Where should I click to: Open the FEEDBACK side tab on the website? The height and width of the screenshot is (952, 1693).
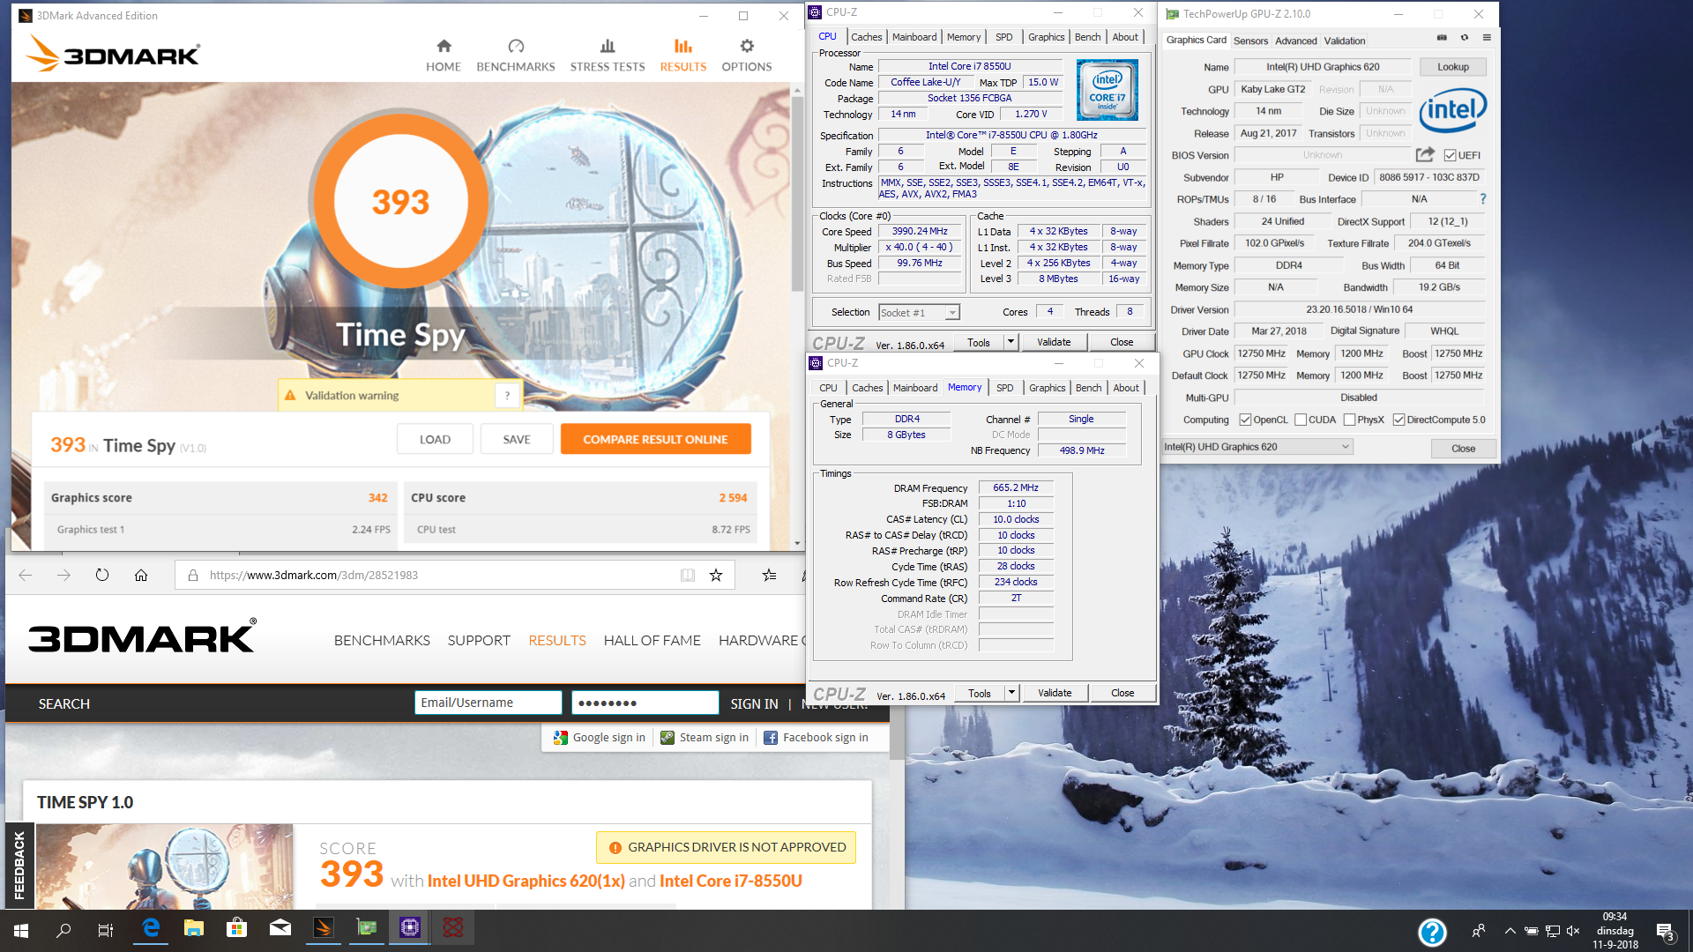click(x=19, y=866)
